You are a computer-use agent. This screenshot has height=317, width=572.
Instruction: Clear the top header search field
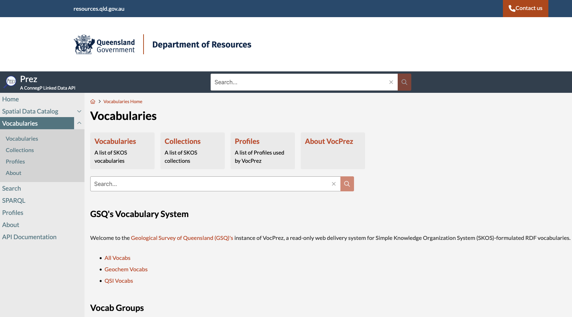click(x=391, y=82)
